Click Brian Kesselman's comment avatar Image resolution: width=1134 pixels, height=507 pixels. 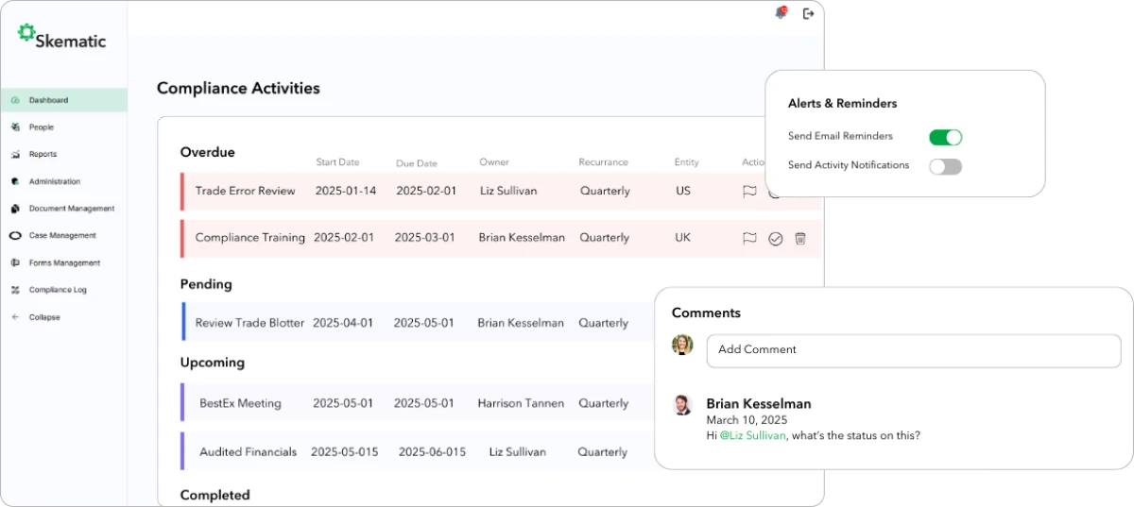coord(682,405)
